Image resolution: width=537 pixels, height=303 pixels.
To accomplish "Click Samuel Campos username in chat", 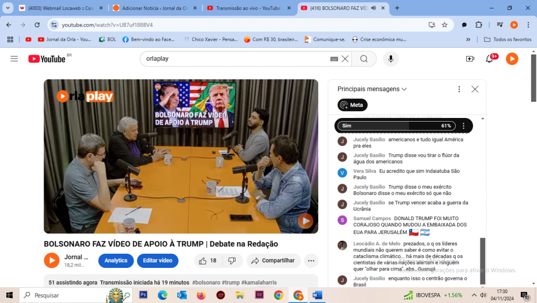I will click(x=372, y=219).
